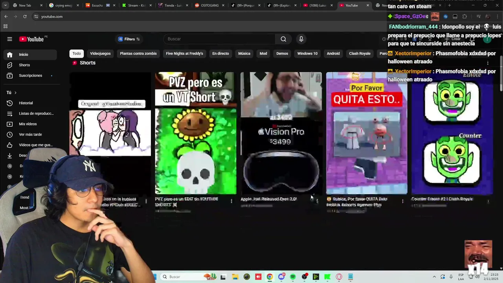Screen dimensions: 503x283
Task: Open the Por Favor QUITA ESTO Roblox thumbnail
Action: pyautogui.click(x=367, y=133)
